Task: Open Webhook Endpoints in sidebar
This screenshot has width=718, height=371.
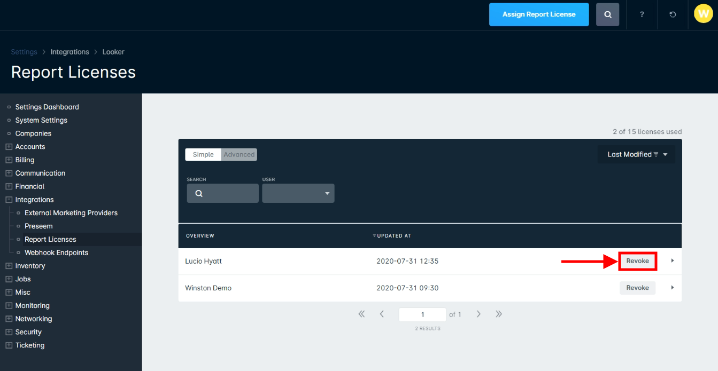Action: [x=56, y=252]
